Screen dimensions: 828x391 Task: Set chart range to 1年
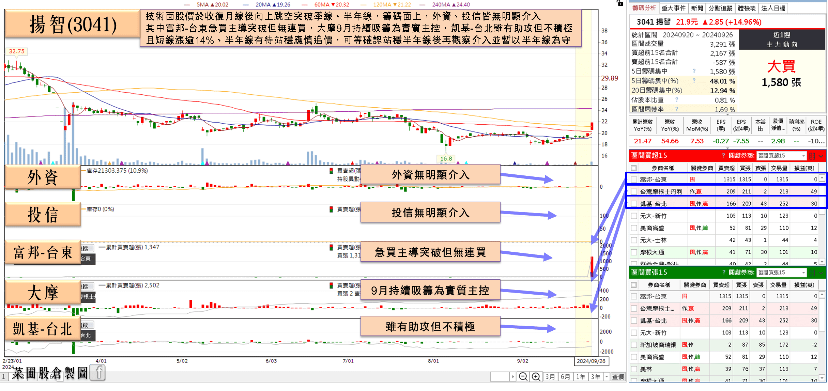tap(581, 377)
